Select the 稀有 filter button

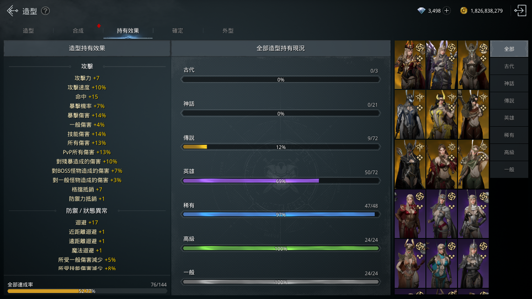tap(509, 135)
